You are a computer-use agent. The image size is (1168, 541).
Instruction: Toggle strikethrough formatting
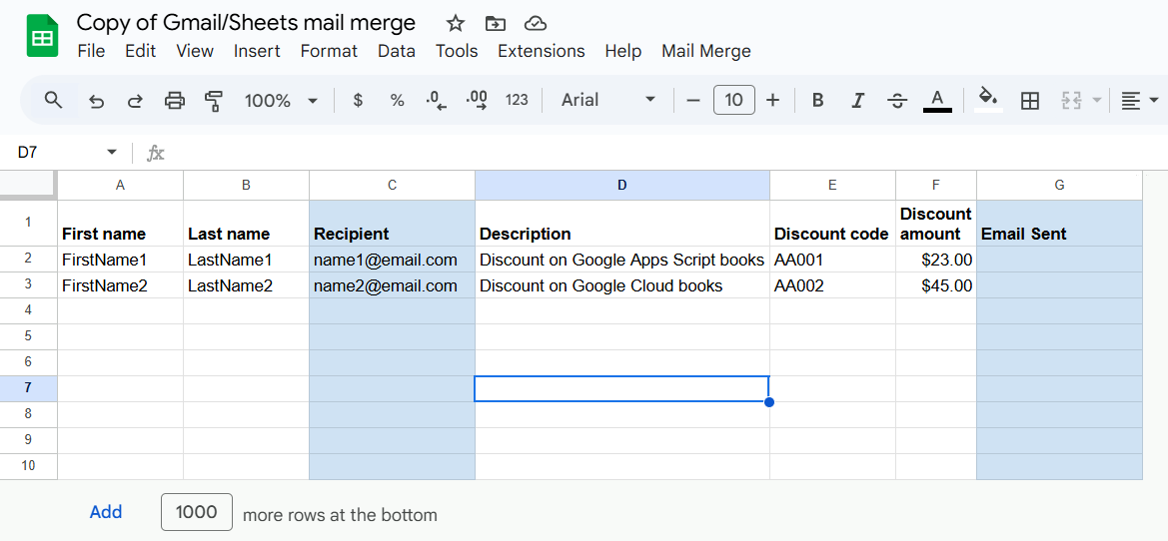(897, 101)
